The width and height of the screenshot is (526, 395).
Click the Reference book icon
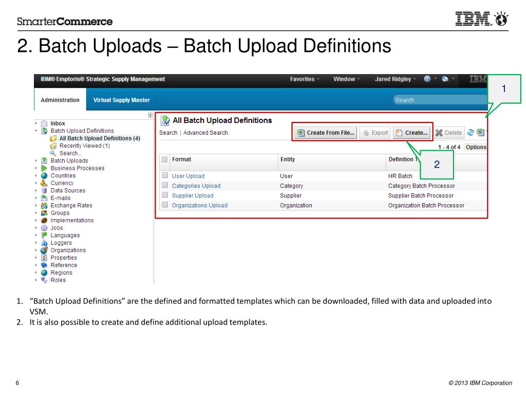click(44, 265)
